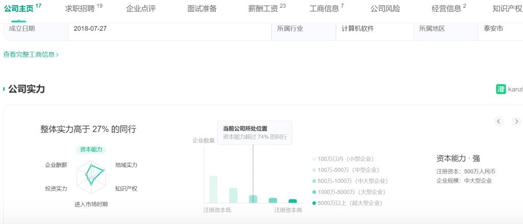This screenshot has height=224, width=523.
Task: Click the Kanzhun logo icon
Action: tap(501, 89)
